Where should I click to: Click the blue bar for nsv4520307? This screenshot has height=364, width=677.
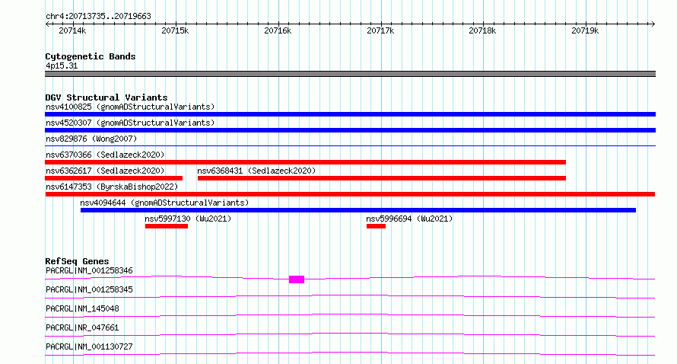click(350, 130)
